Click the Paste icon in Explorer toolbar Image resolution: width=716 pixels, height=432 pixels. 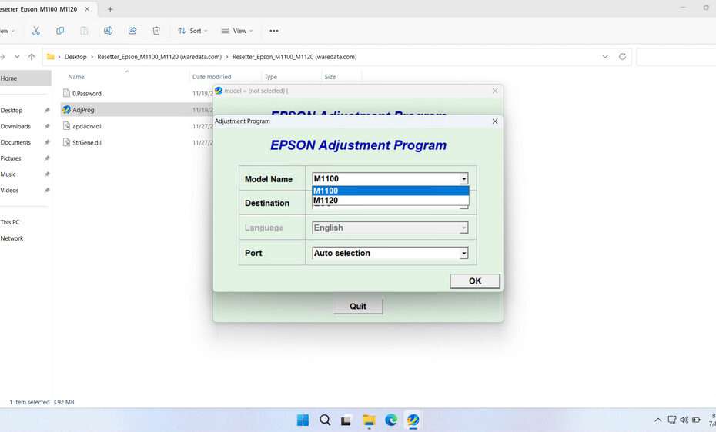(x=84, y=31)
